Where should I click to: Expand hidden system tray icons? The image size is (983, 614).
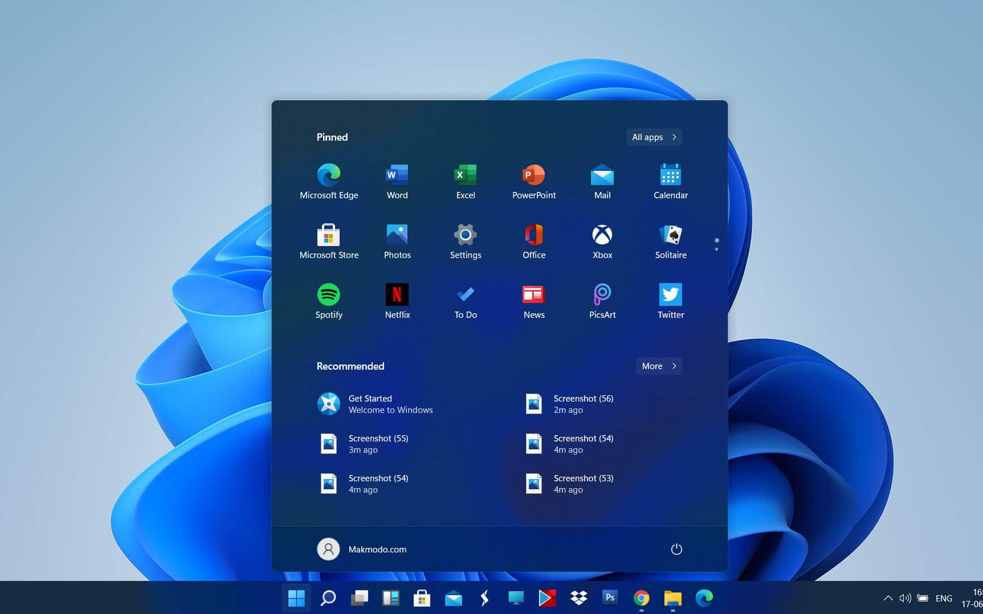click(x=888, y=598)
